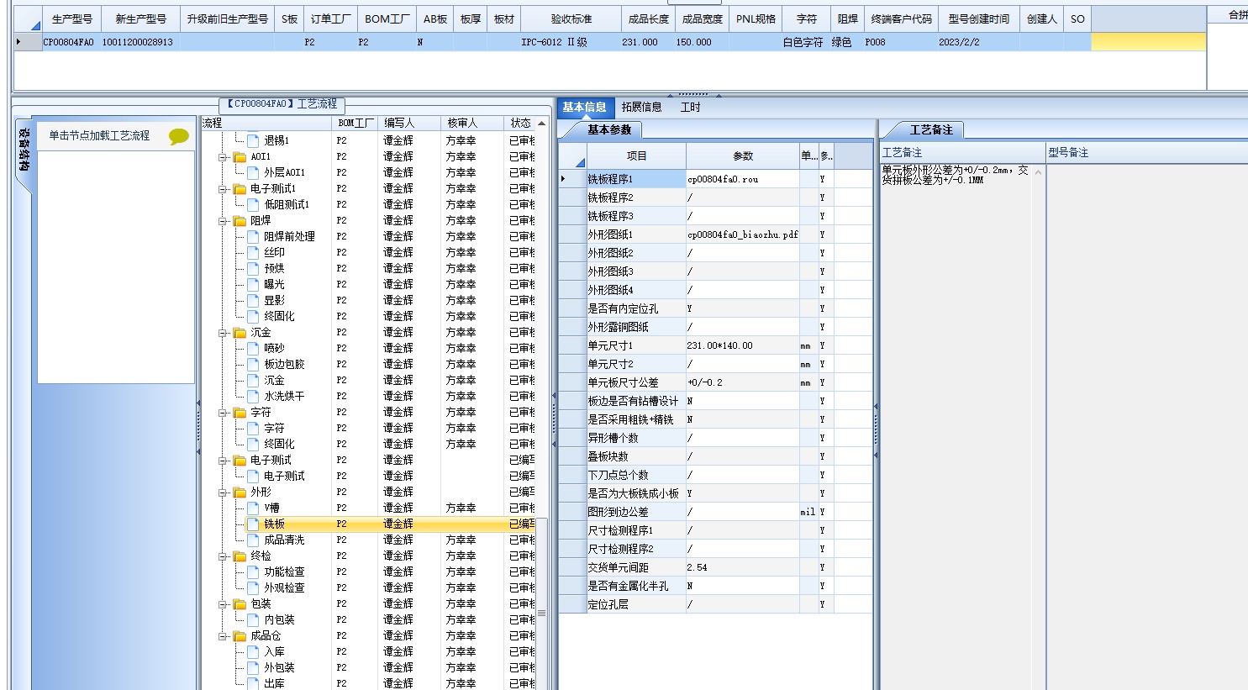This screenshot has width=1248, height=690.
Task: Collapse the 沉金 folder node
Action: tap(224, 333)
